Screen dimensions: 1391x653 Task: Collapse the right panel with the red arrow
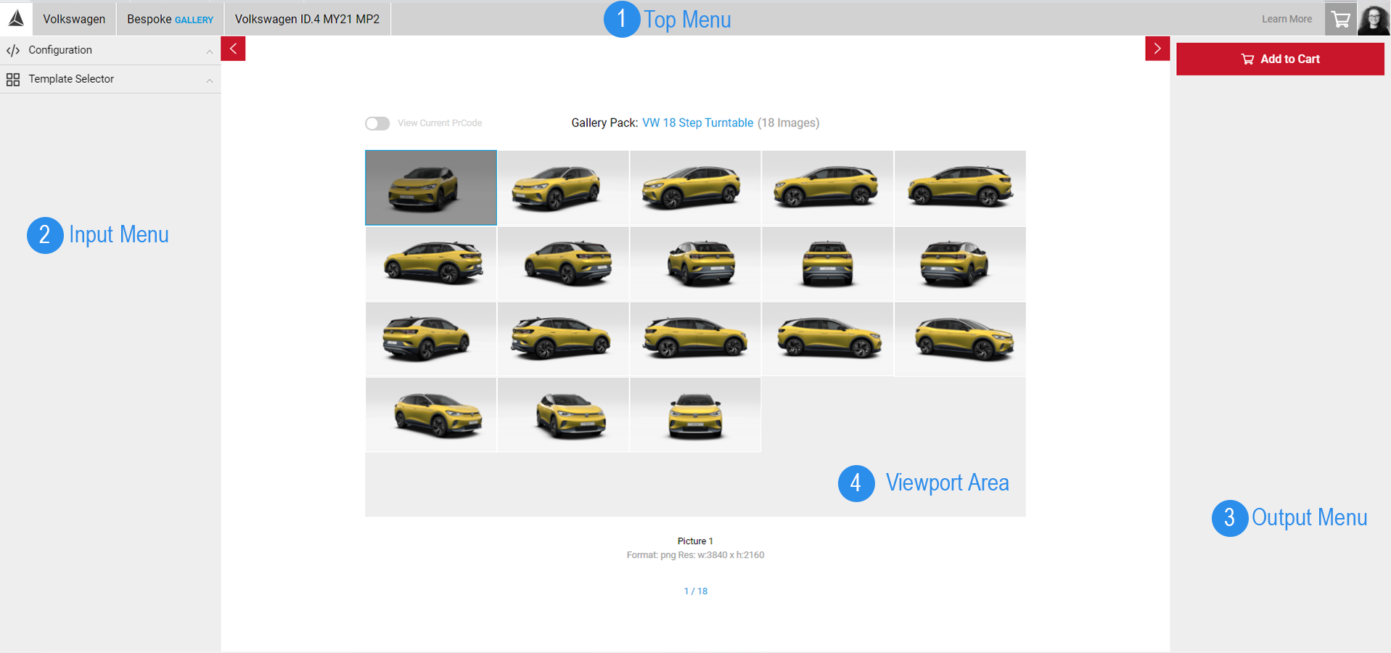click(x=1157, y=49)
